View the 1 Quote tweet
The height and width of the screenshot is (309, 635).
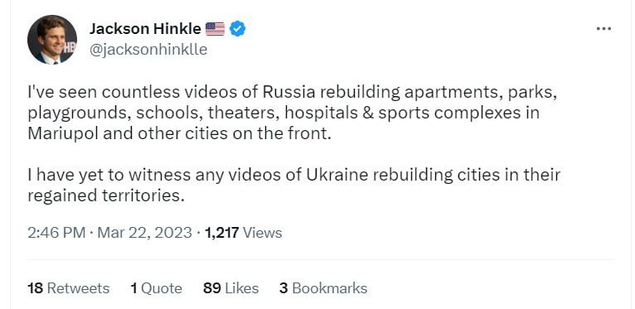(x=156, y=288)
